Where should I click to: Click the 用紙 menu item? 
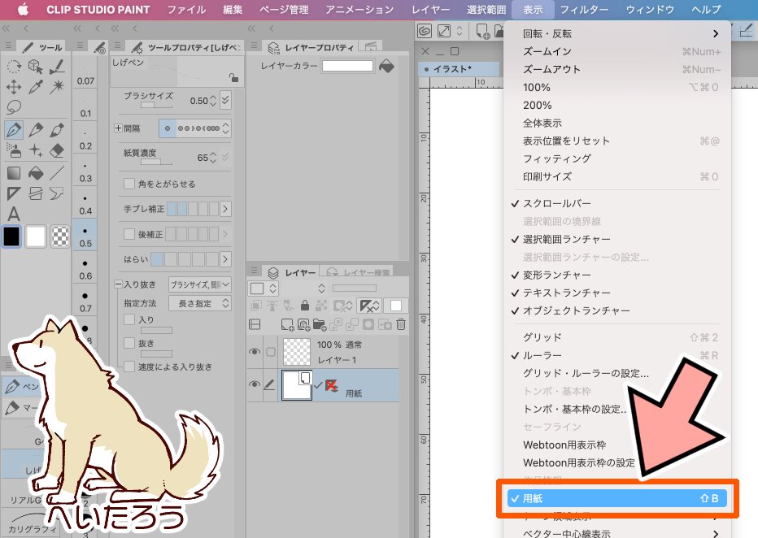tap(617, 498)
